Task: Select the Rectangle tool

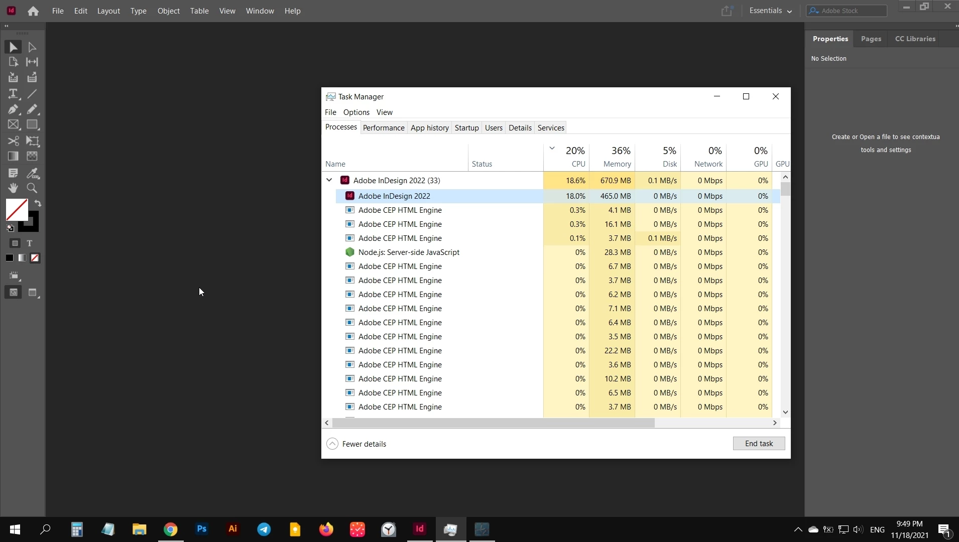Action: click(32, 124)
